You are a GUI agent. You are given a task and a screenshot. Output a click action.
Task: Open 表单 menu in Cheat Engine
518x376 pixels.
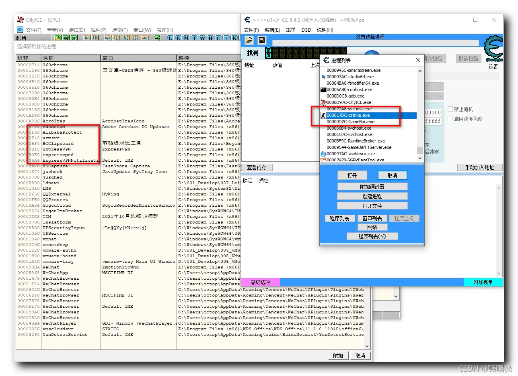pos(290,30)
